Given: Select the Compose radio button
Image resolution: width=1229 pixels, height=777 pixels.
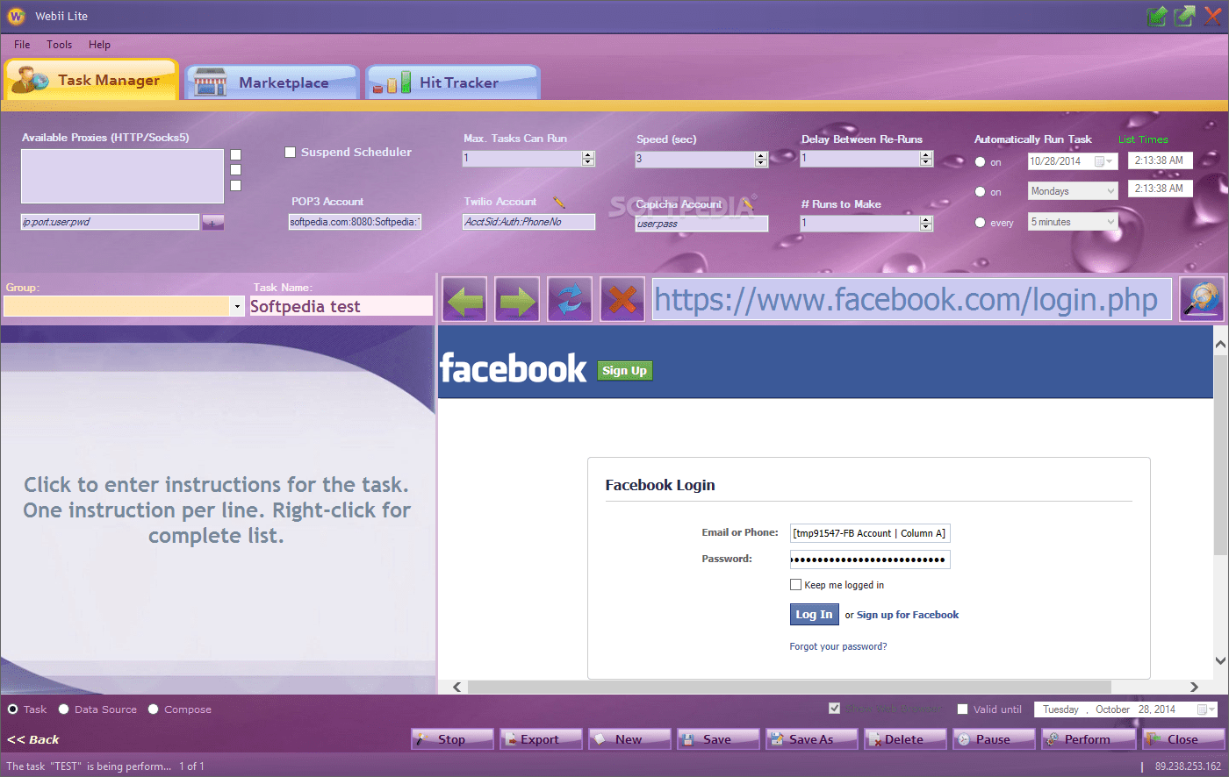Looking at the screenshot, I should (x=153, y=709).
